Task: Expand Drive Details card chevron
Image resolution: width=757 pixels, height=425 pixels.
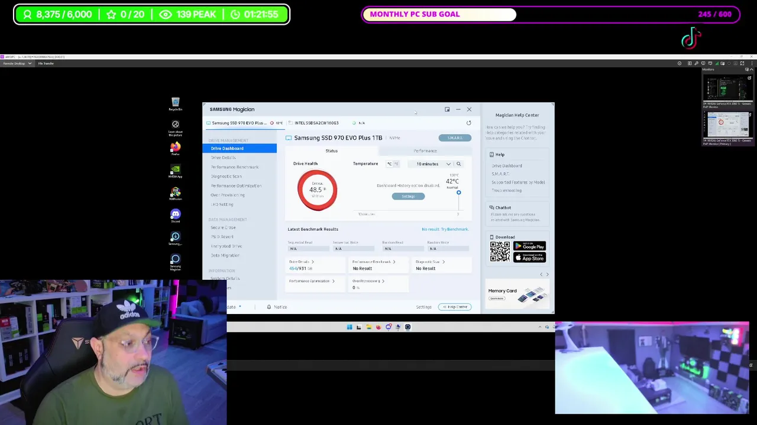Action: click(312, 261)
